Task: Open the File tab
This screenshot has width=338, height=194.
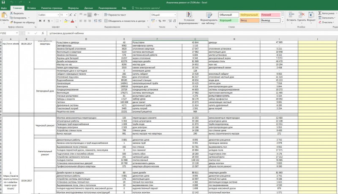Action: [4, 8]
